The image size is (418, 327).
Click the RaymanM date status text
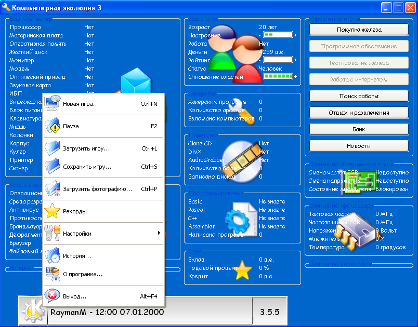(x=107, y=312)
